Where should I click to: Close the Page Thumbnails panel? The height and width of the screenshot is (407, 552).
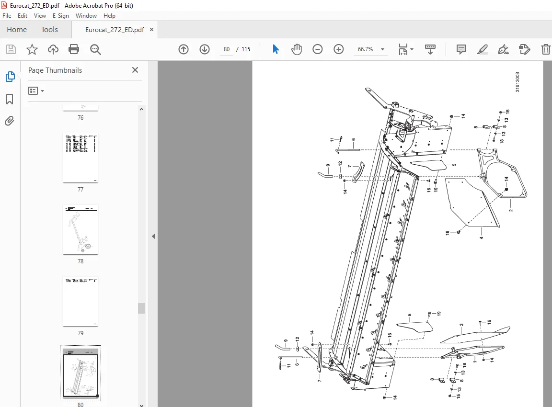tap(135, 70)
